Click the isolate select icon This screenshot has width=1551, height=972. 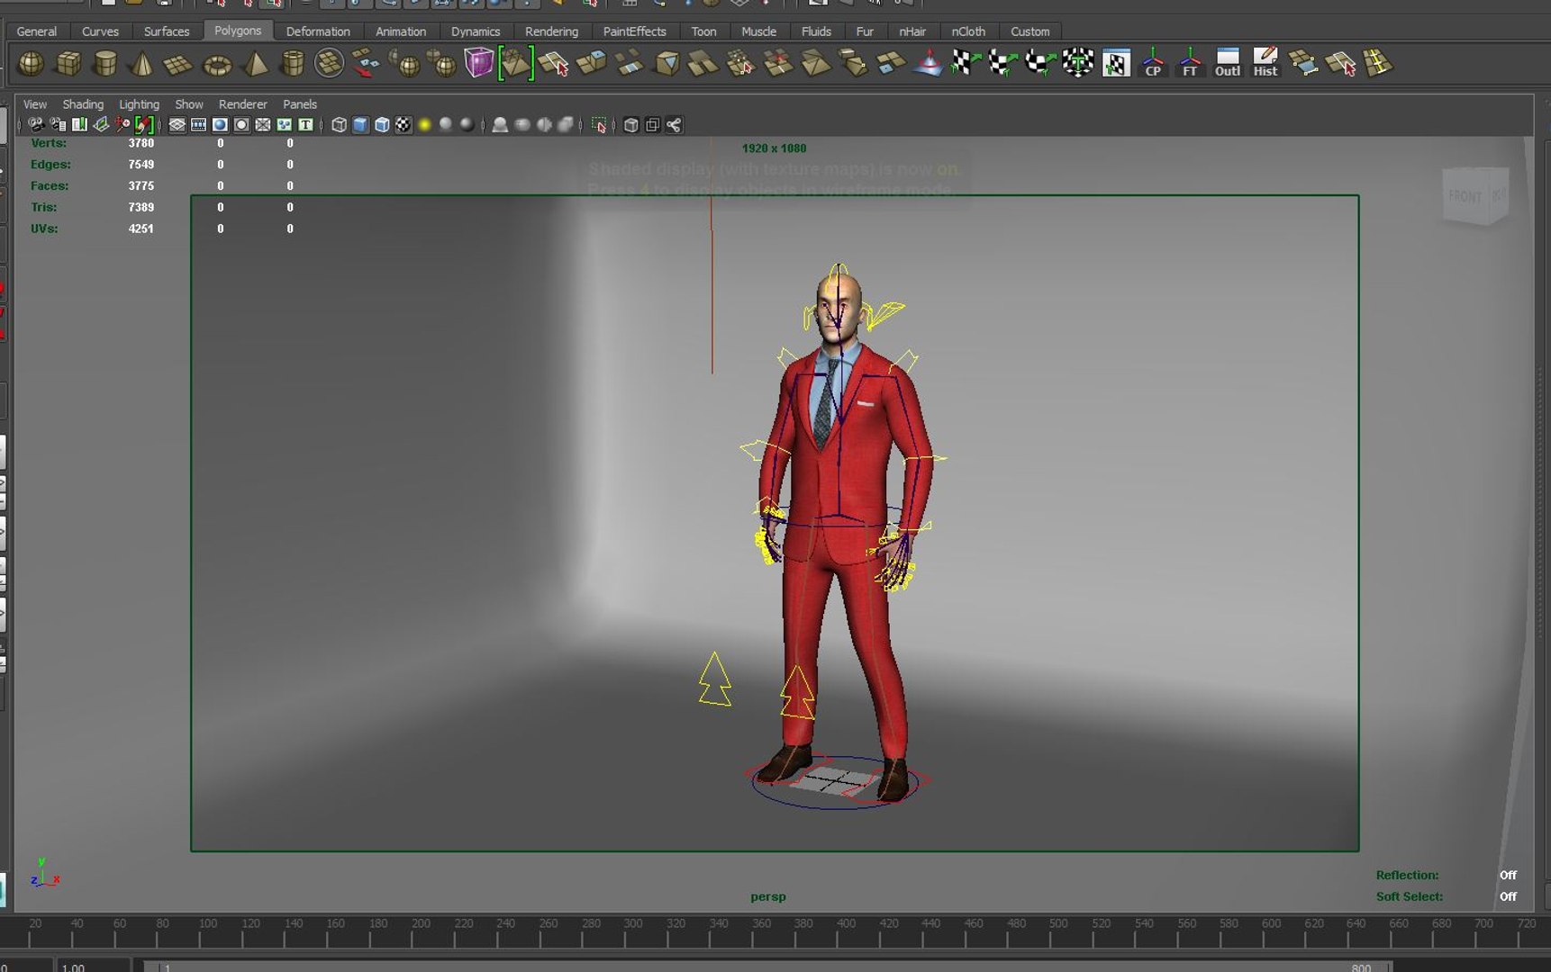pos(599,125)
